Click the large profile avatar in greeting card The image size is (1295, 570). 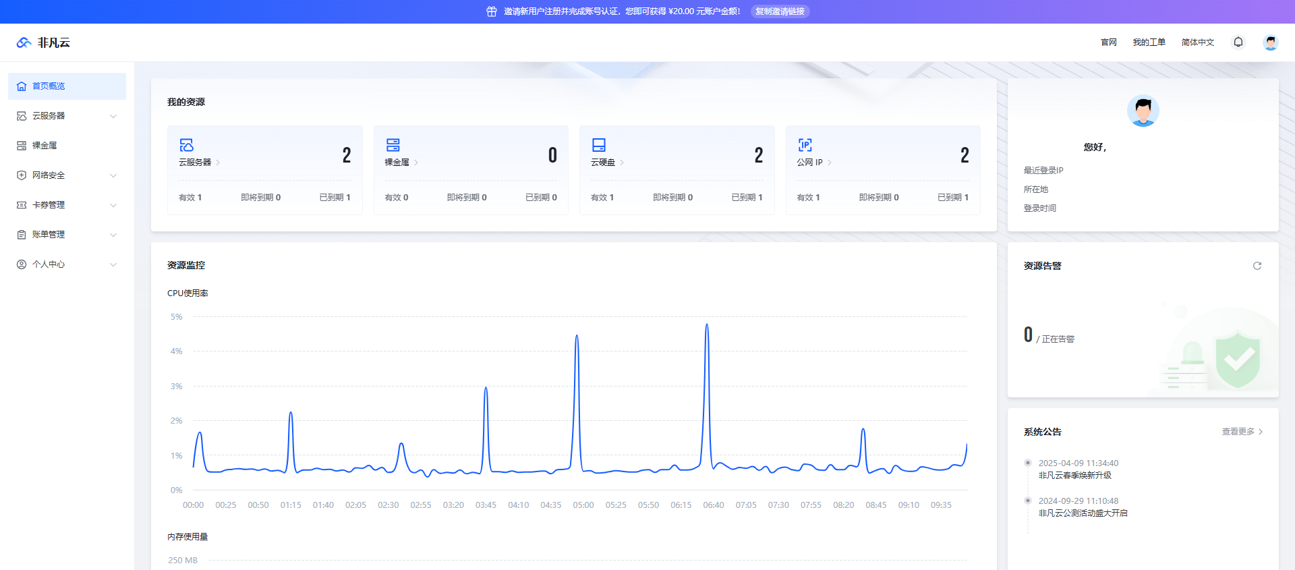(x=1143, y=111)
